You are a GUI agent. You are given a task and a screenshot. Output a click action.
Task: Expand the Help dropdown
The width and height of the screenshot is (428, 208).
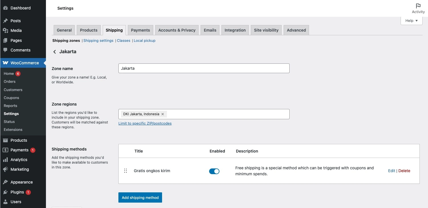point(411,21)
